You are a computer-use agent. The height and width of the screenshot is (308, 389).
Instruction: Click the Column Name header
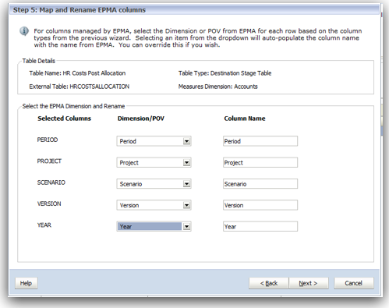click(245, 119)
